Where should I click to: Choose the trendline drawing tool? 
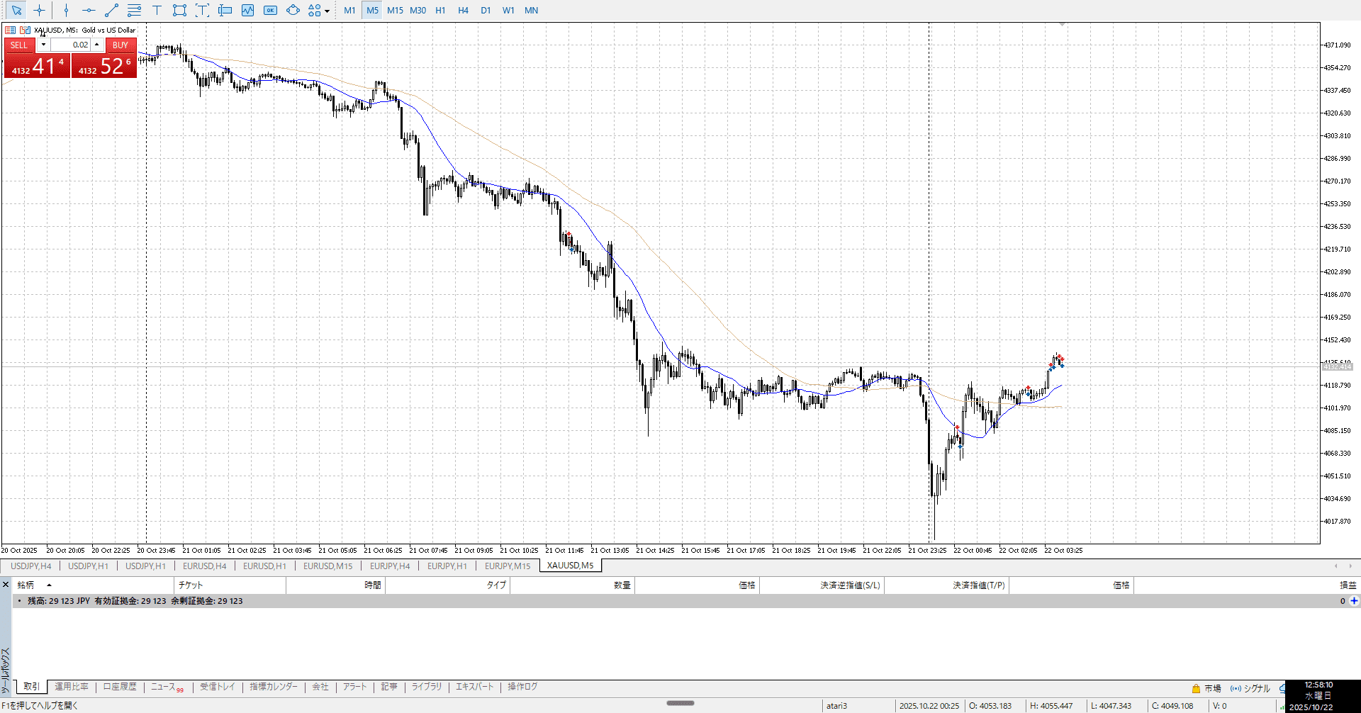point(111,10)
